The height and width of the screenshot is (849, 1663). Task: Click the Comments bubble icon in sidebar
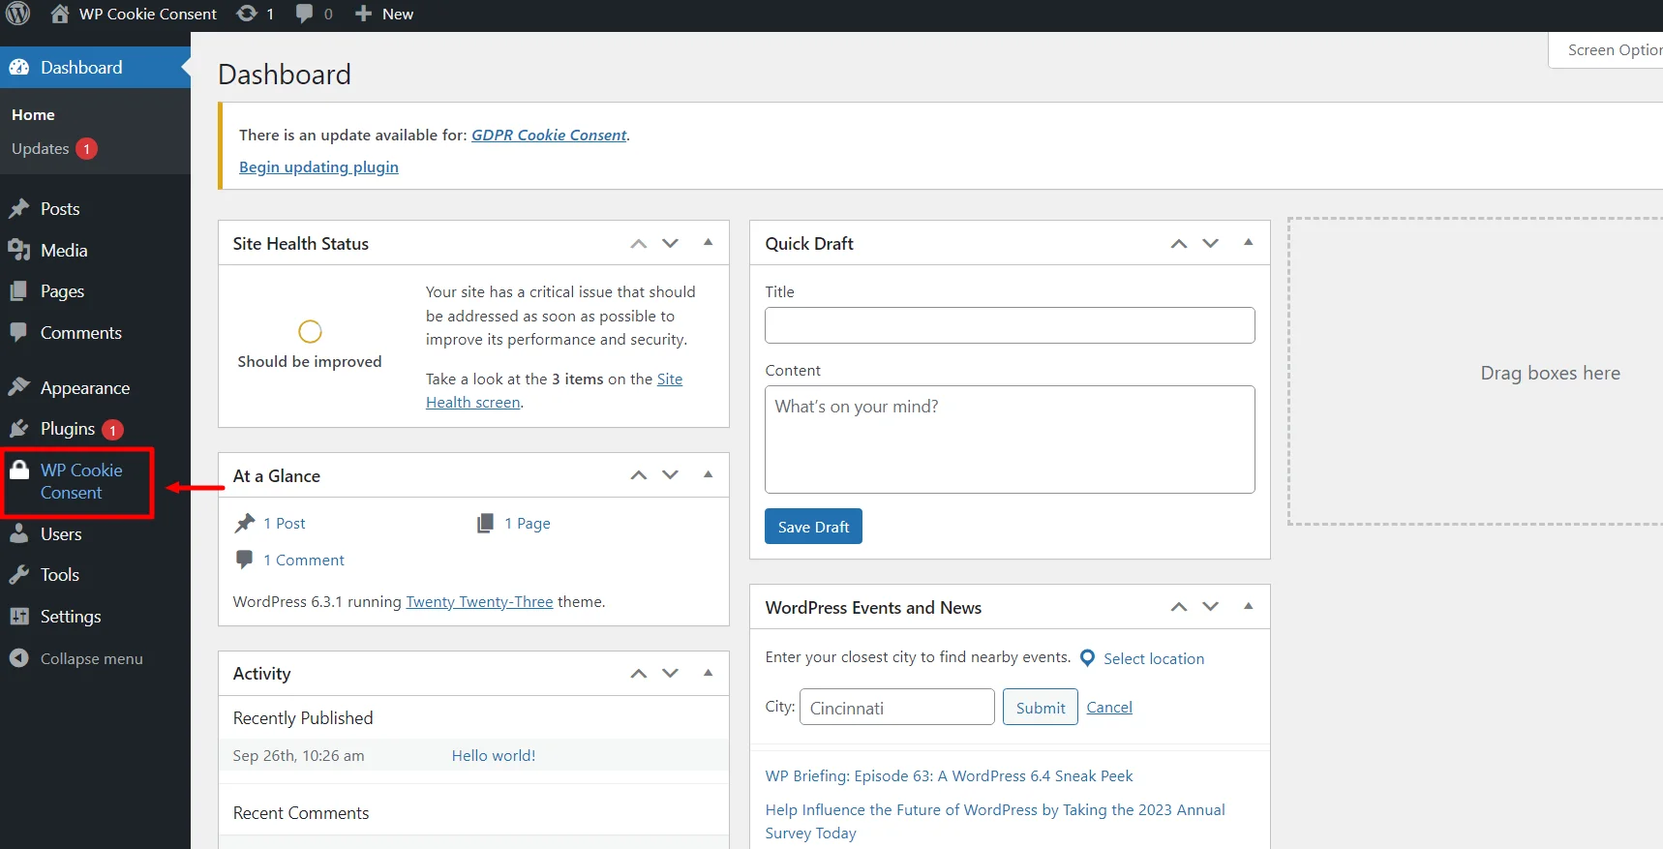(x=18, y=332)
